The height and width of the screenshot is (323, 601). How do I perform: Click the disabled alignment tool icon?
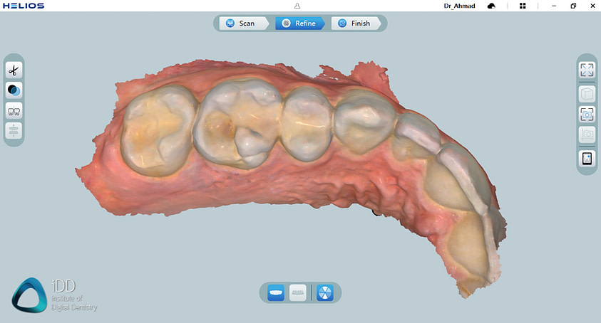(14, 131)
